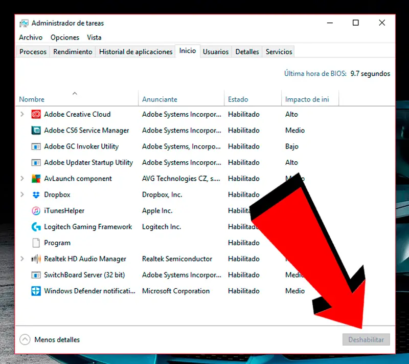Click the Logitech Inc. publisher cell
Screen dimensions: 409x364
point(162,227)
